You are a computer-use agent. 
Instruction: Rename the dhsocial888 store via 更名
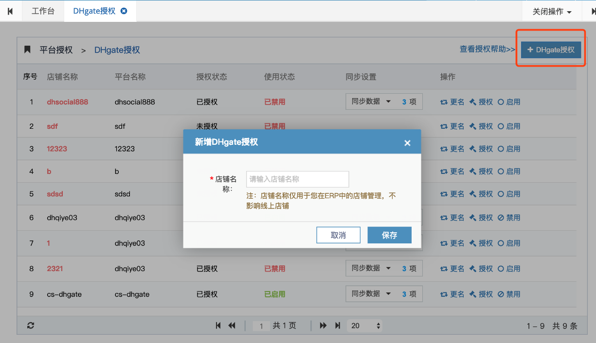click(x=452, y=102)
